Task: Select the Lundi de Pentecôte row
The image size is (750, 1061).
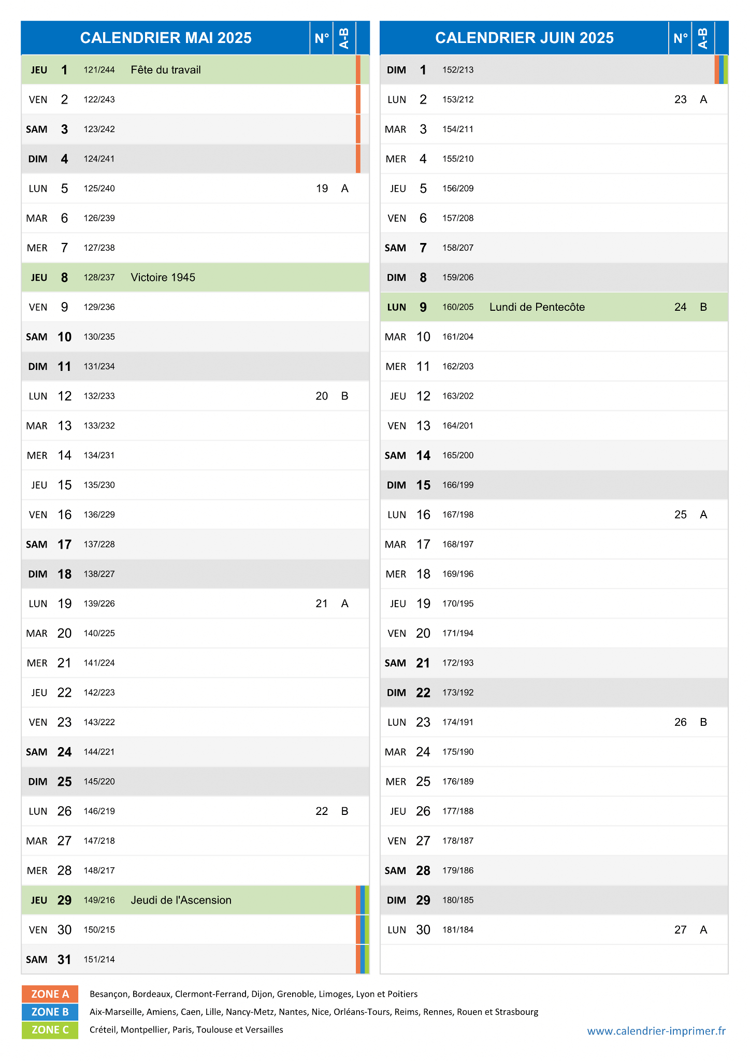Action: click(x=554, y=307)
